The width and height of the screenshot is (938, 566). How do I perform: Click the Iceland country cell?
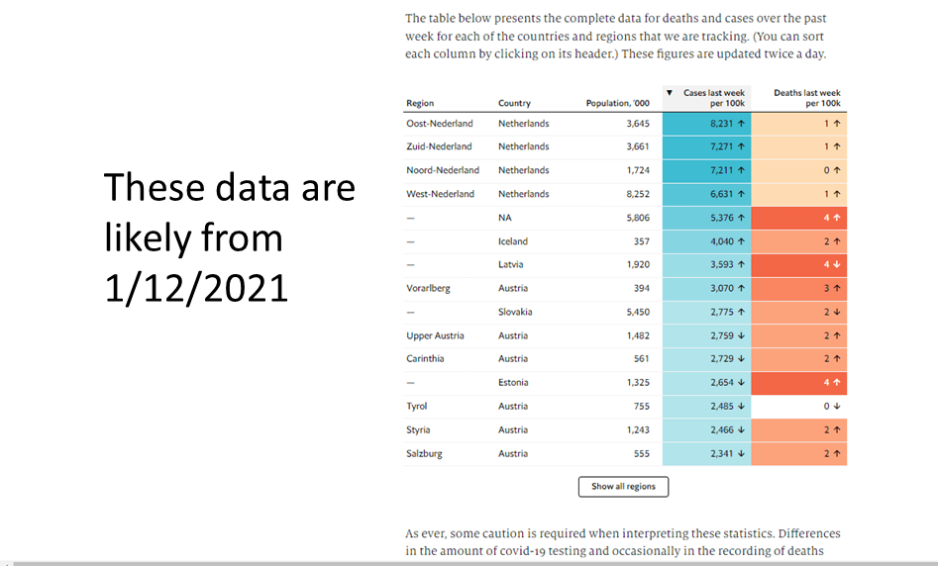(x=513, y=241)
